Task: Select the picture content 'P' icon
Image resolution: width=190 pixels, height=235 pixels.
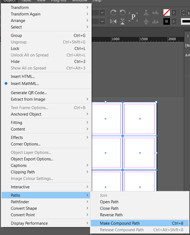Action: click(133, 17)
